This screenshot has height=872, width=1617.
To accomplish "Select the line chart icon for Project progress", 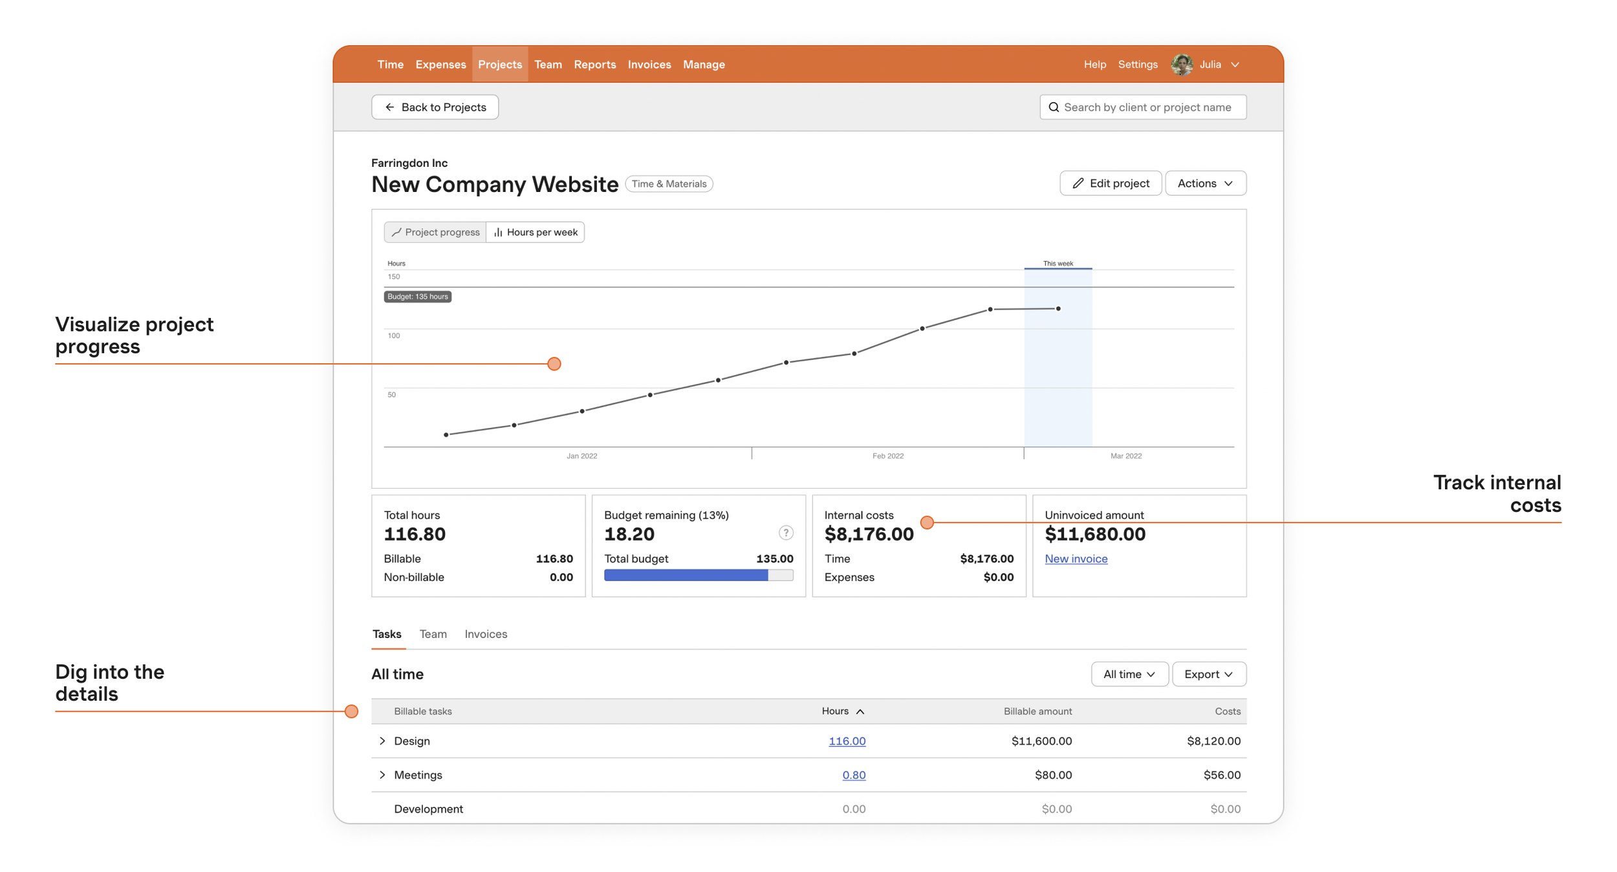I will (398, 232).
